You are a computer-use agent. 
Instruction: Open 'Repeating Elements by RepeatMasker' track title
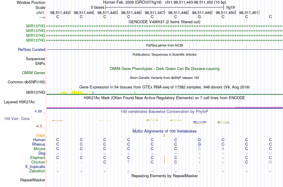point(164,176)
